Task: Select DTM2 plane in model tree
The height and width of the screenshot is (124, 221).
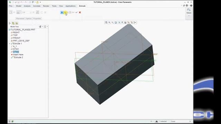Action: point(16,52)
